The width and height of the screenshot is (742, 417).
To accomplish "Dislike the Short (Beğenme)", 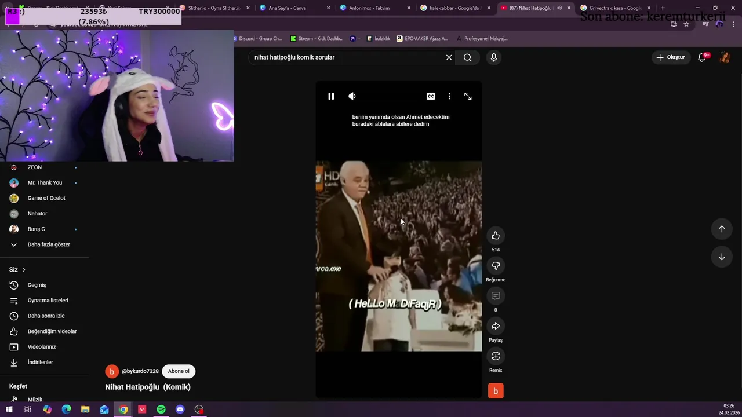I will pos(496,265).
